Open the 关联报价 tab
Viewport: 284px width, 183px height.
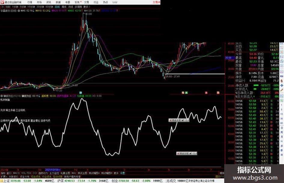pos(14,176)
